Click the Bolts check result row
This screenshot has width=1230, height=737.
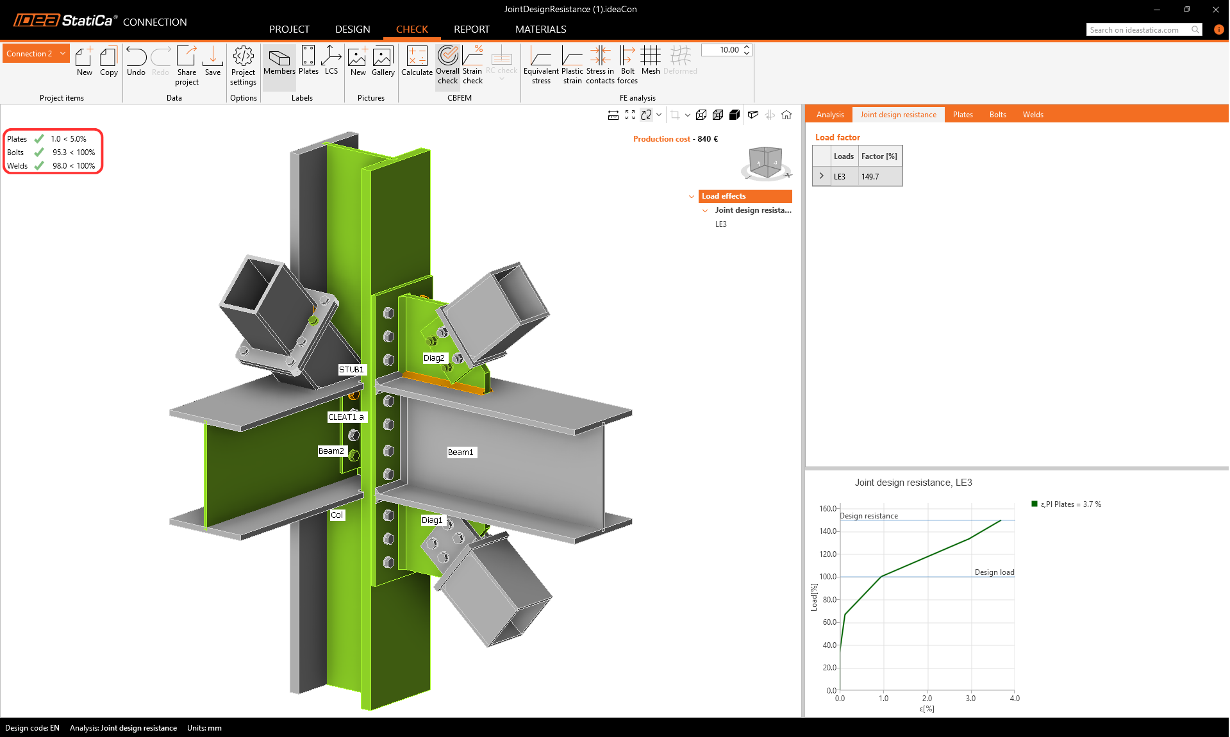pos(52,152)
